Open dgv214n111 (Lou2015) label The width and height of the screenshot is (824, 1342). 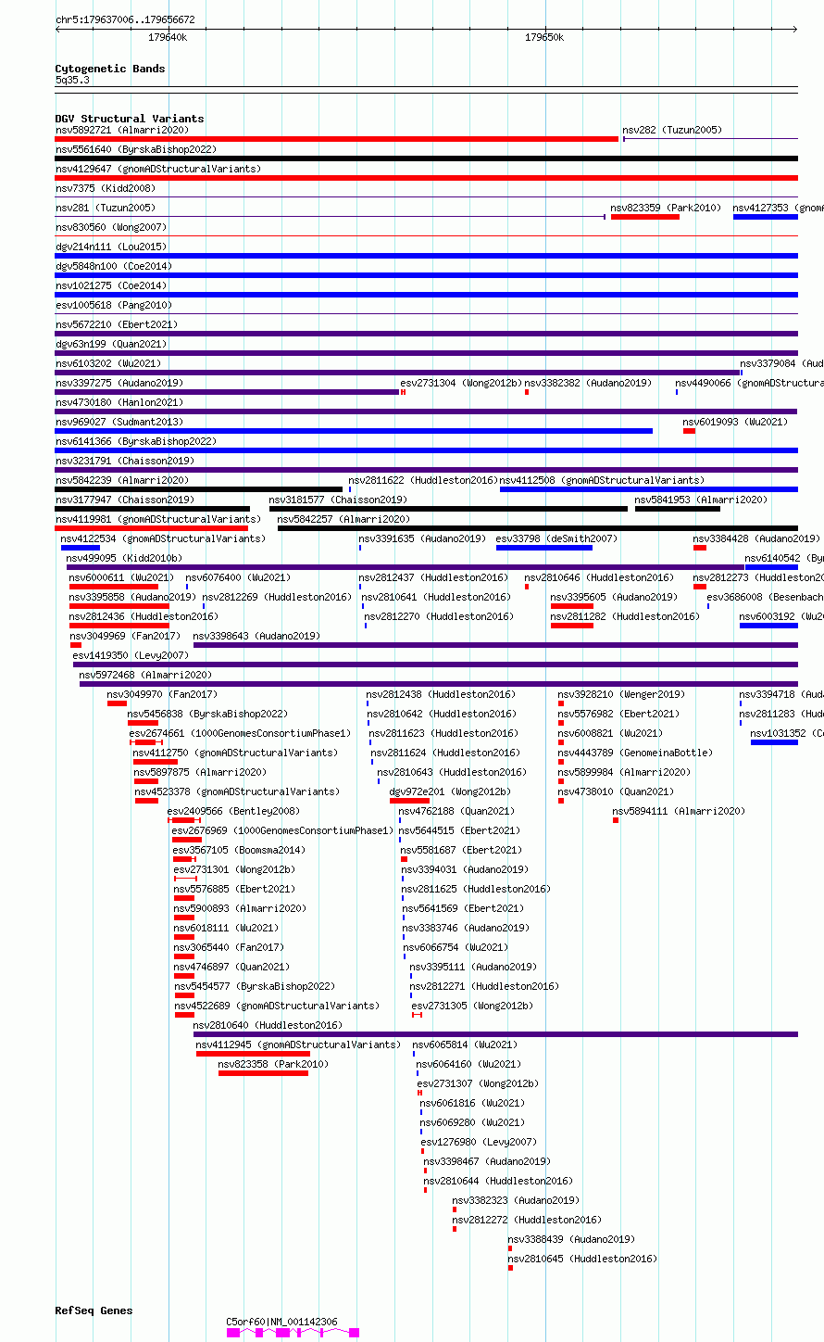point(111,247)
